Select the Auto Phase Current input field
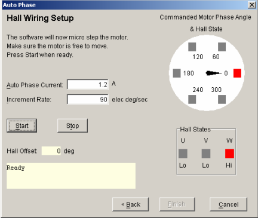Viewport: 258px width, 218px height. point(88,85)
